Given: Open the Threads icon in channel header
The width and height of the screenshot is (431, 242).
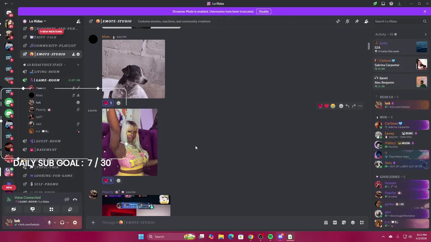Looking at the screenshot, I should click(338, 21).
